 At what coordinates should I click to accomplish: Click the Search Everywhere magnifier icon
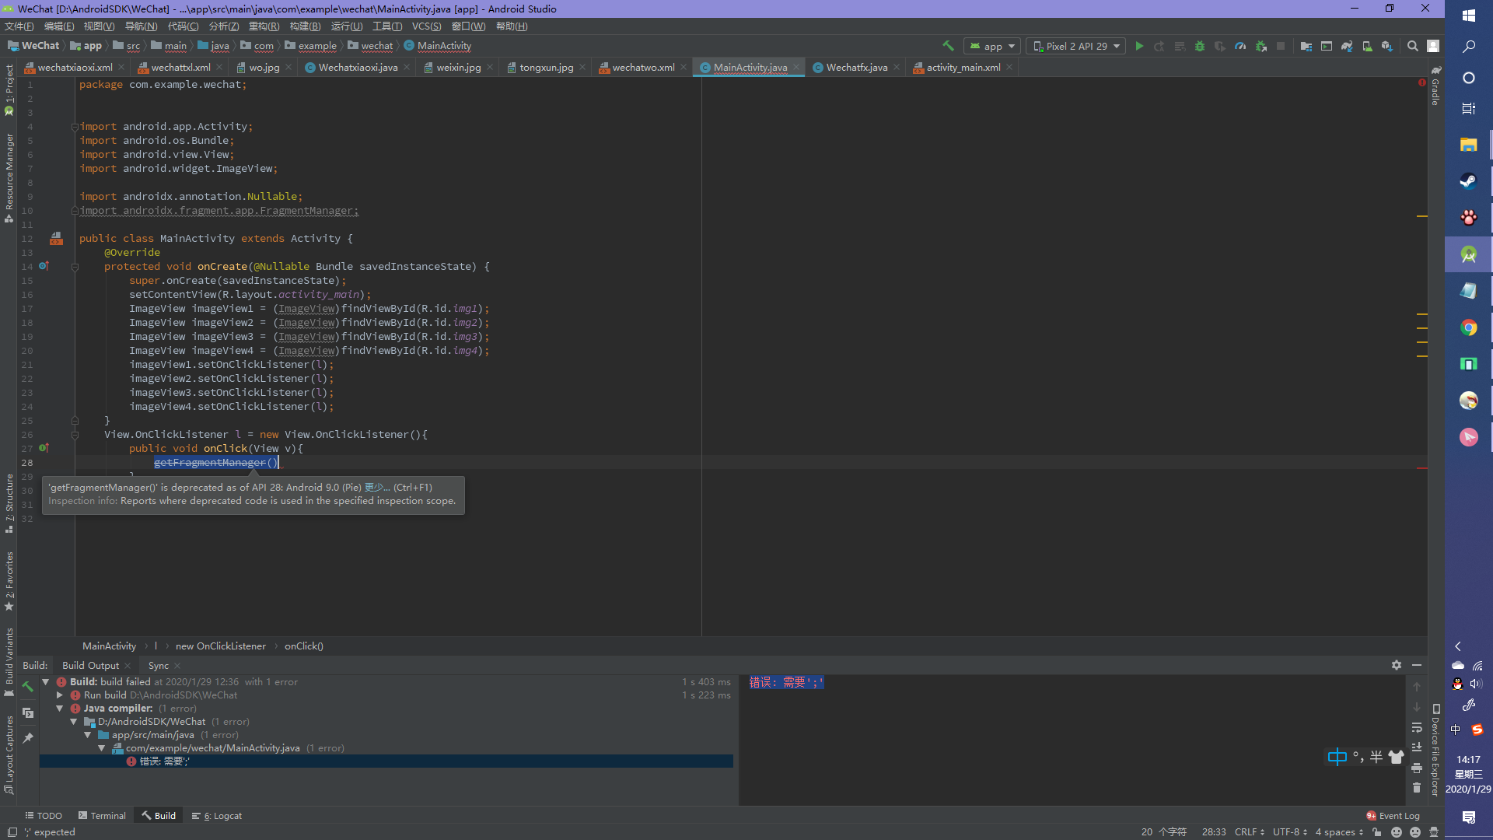tap(1413, 46)
